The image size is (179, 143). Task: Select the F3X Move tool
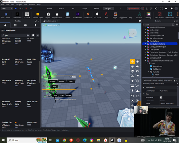coord(132,61)
